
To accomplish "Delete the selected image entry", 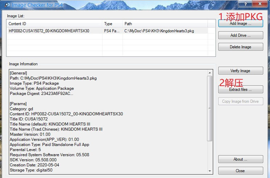I will [x=241, y=47].
